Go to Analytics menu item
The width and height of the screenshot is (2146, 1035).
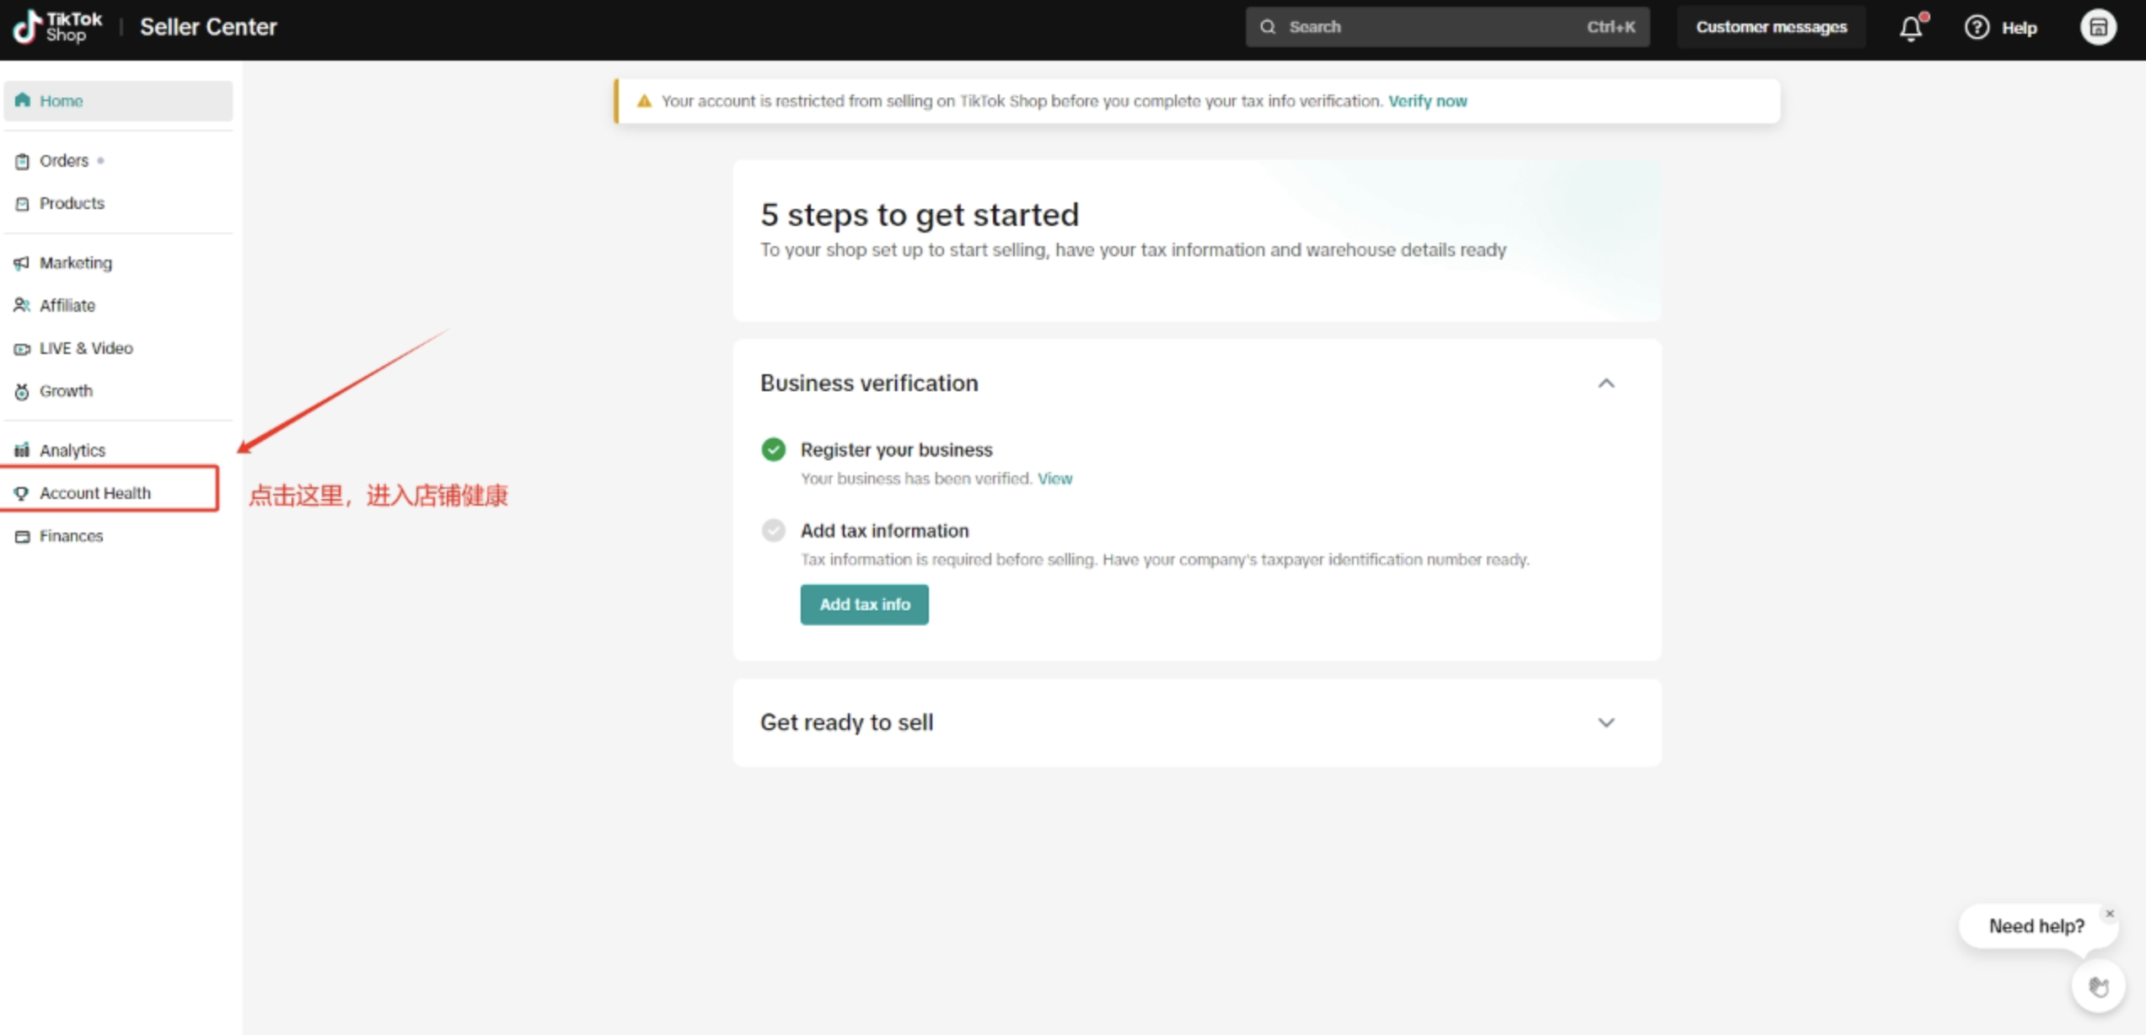pos(118,450)
